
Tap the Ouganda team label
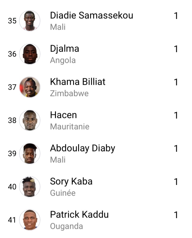(67, 226)
